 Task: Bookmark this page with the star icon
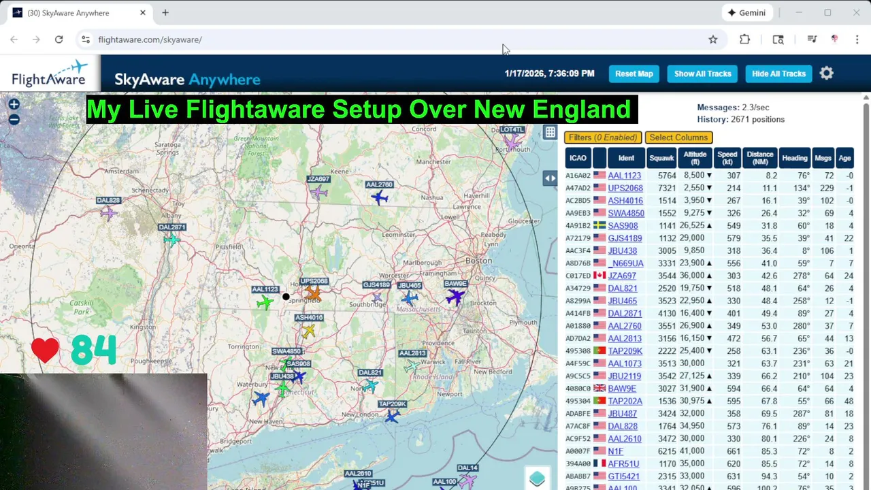coord(713,39)
